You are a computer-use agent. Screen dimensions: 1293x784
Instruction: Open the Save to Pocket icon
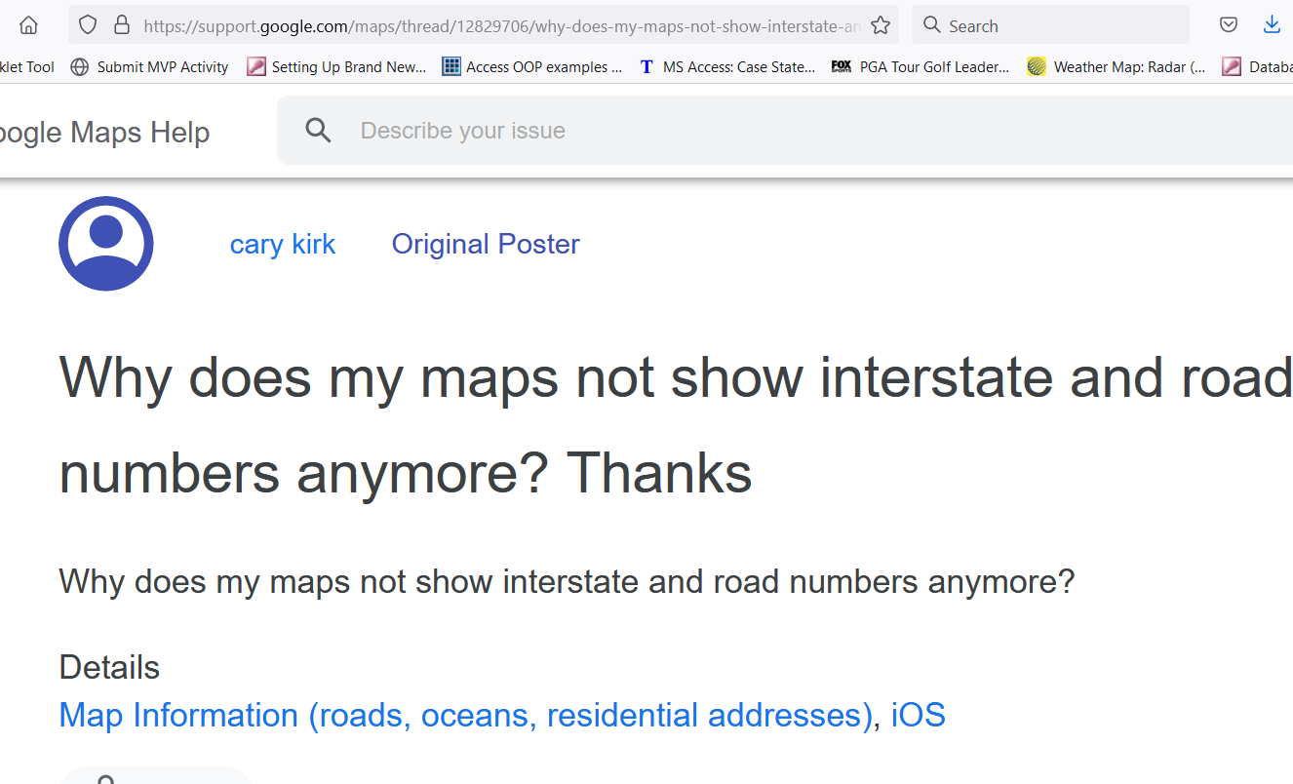pyautogui.click(x=1229, y=25)
